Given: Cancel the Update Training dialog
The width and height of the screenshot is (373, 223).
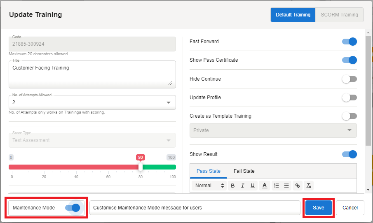Looking at the screenshot, I should click(350, 208).
